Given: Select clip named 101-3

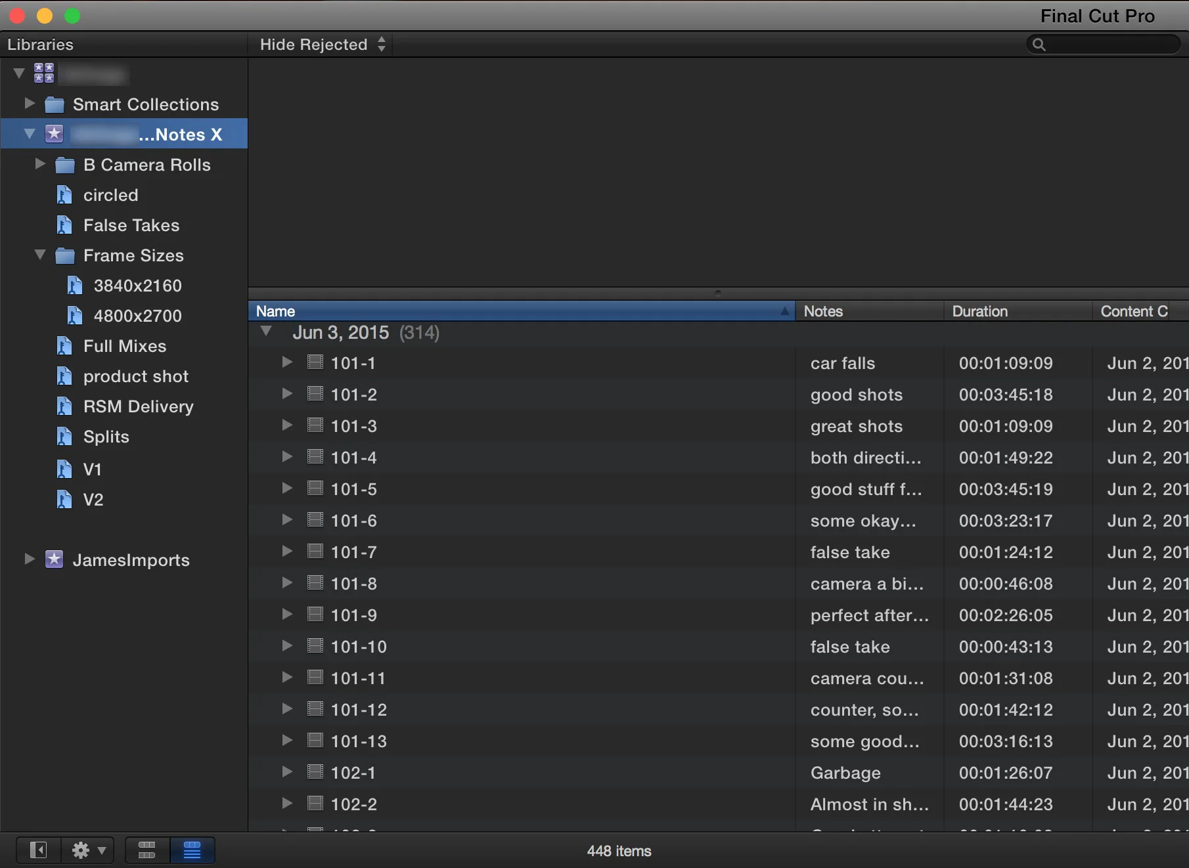Looking at the screenshot, I should coord(354,426).
